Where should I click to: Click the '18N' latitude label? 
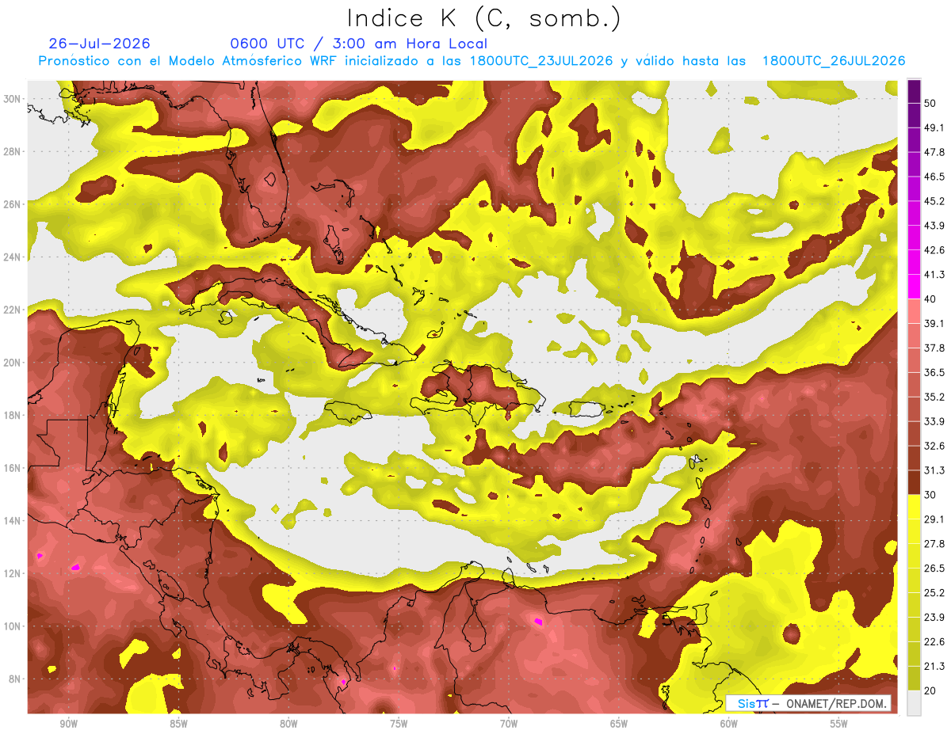(12, 415)
